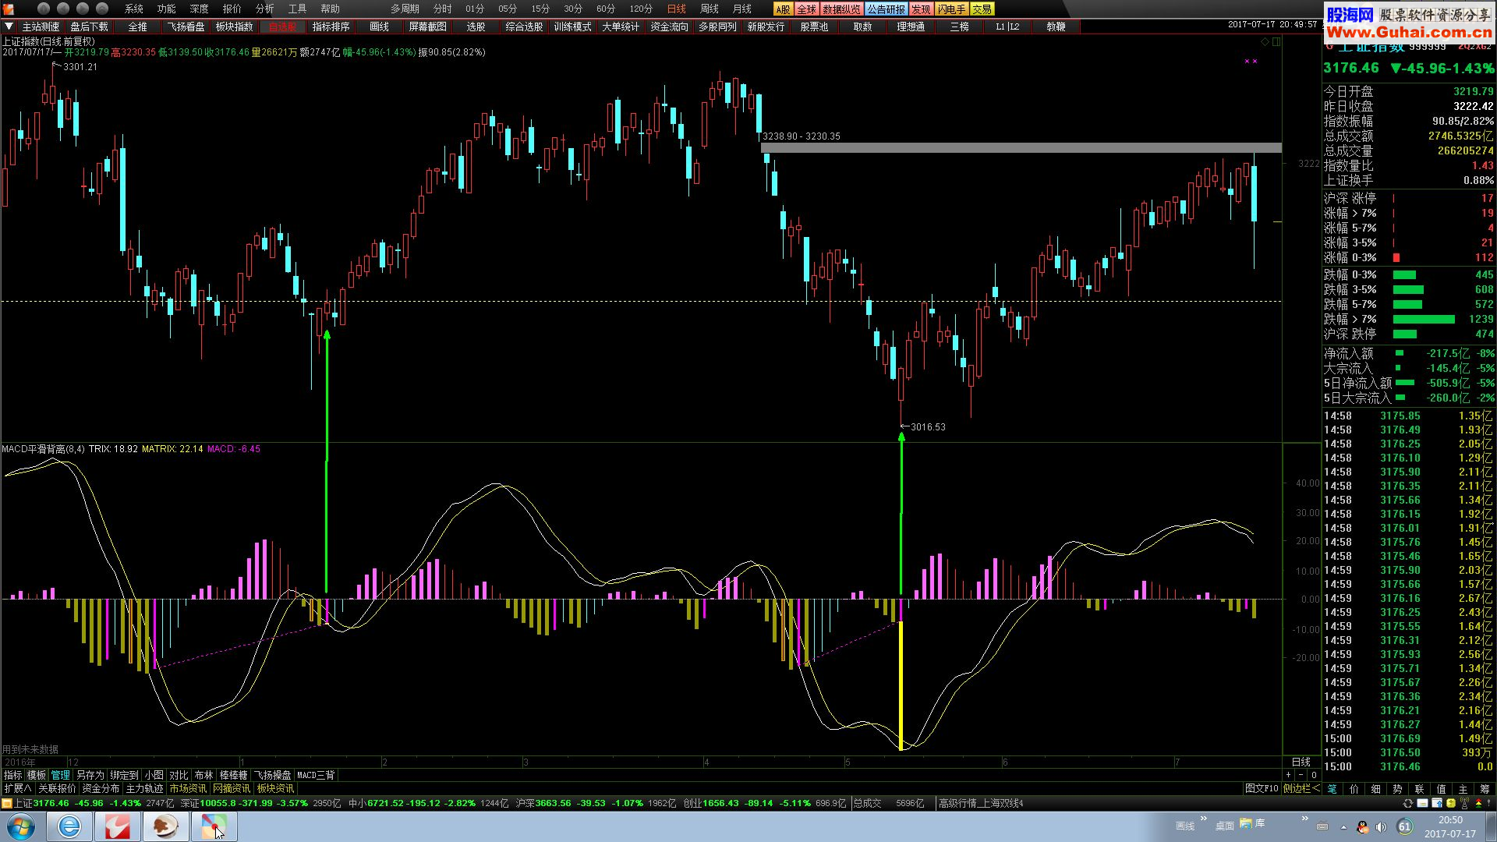Click the refresh icon in status bar

1408,803
